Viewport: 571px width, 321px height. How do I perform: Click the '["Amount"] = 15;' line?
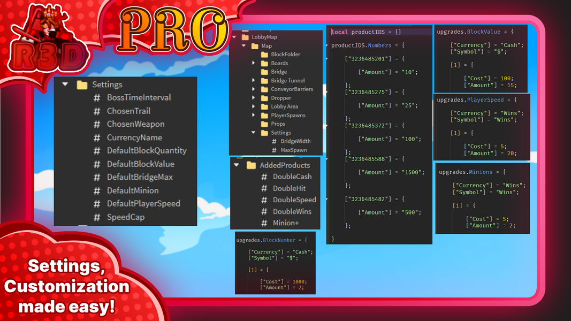coord(490,85)
